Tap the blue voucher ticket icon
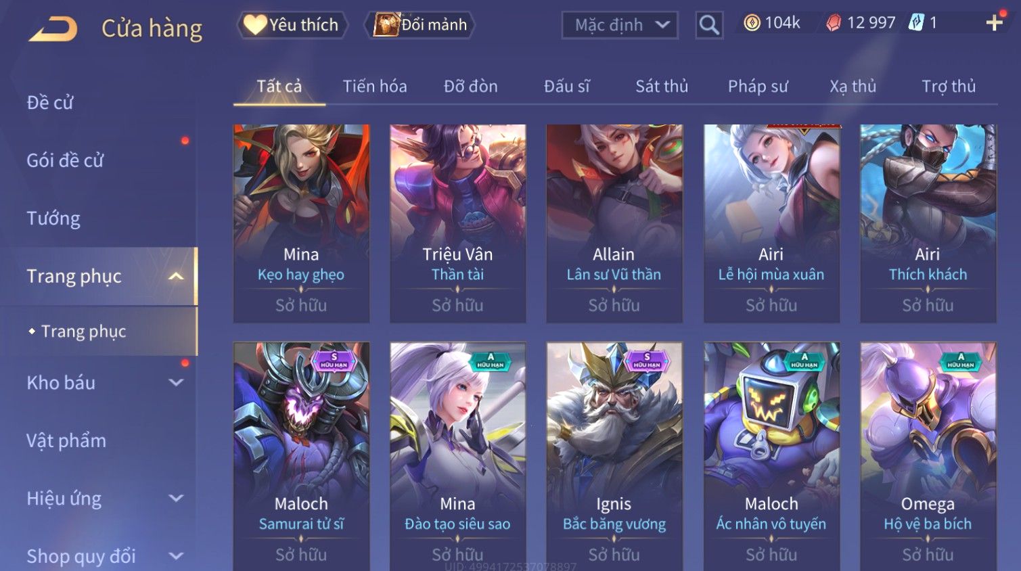1021x571 pixels. coord(916,22)
